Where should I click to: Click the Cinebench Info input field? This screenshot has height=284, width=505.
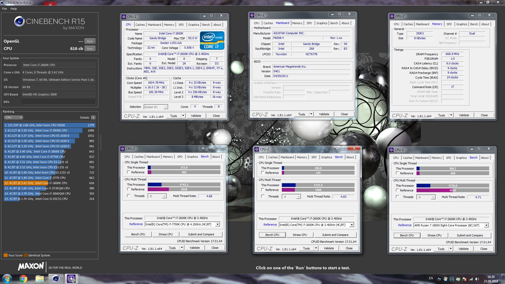click(58, 102)
